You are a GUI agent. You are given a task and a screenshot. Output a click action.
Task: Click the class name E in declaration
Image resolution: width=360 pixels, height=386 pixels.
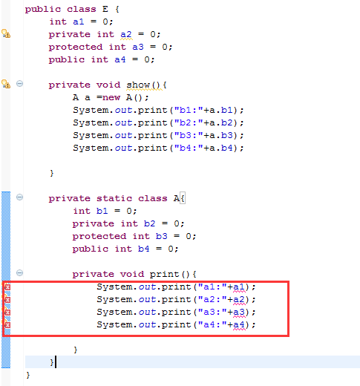[x=105, y=9]
